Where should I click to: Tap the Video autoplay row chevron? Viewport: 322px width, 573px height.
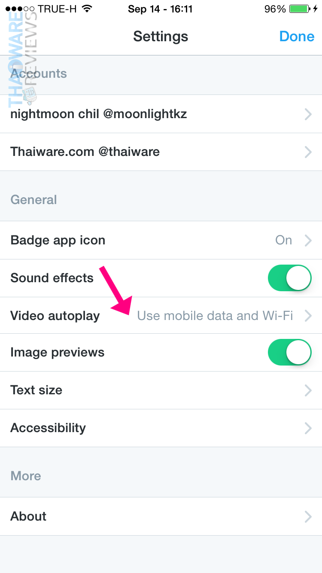click(308, 316)
